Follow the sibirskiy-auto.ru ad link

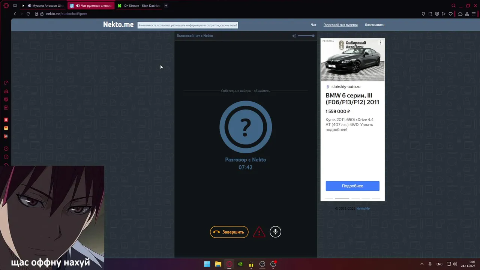[x=346, y=87]
